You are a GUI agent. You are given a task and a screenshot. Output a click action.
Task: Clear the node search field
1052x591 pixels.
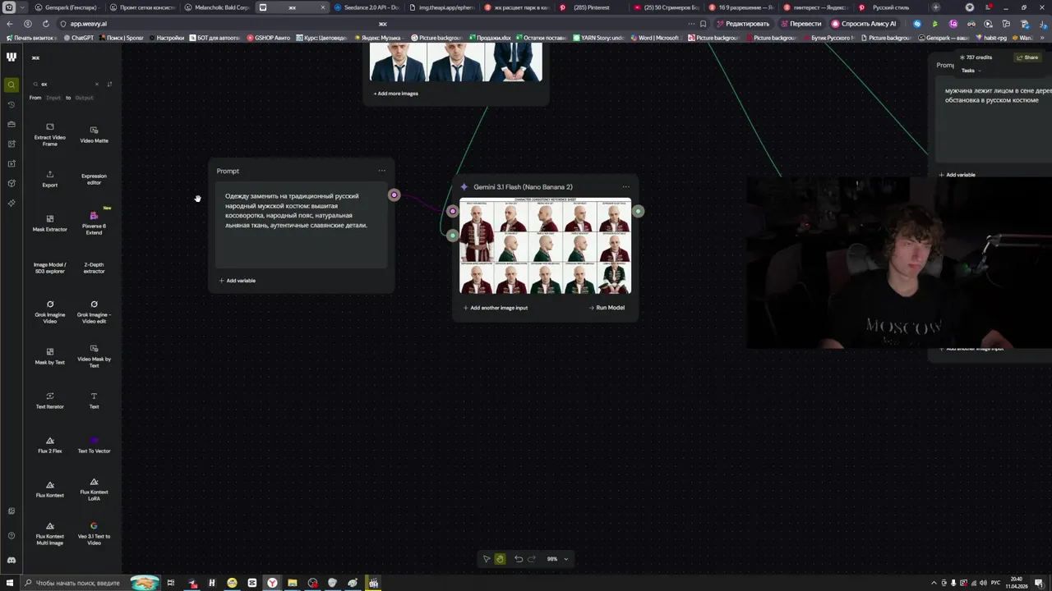pos(96,84)
